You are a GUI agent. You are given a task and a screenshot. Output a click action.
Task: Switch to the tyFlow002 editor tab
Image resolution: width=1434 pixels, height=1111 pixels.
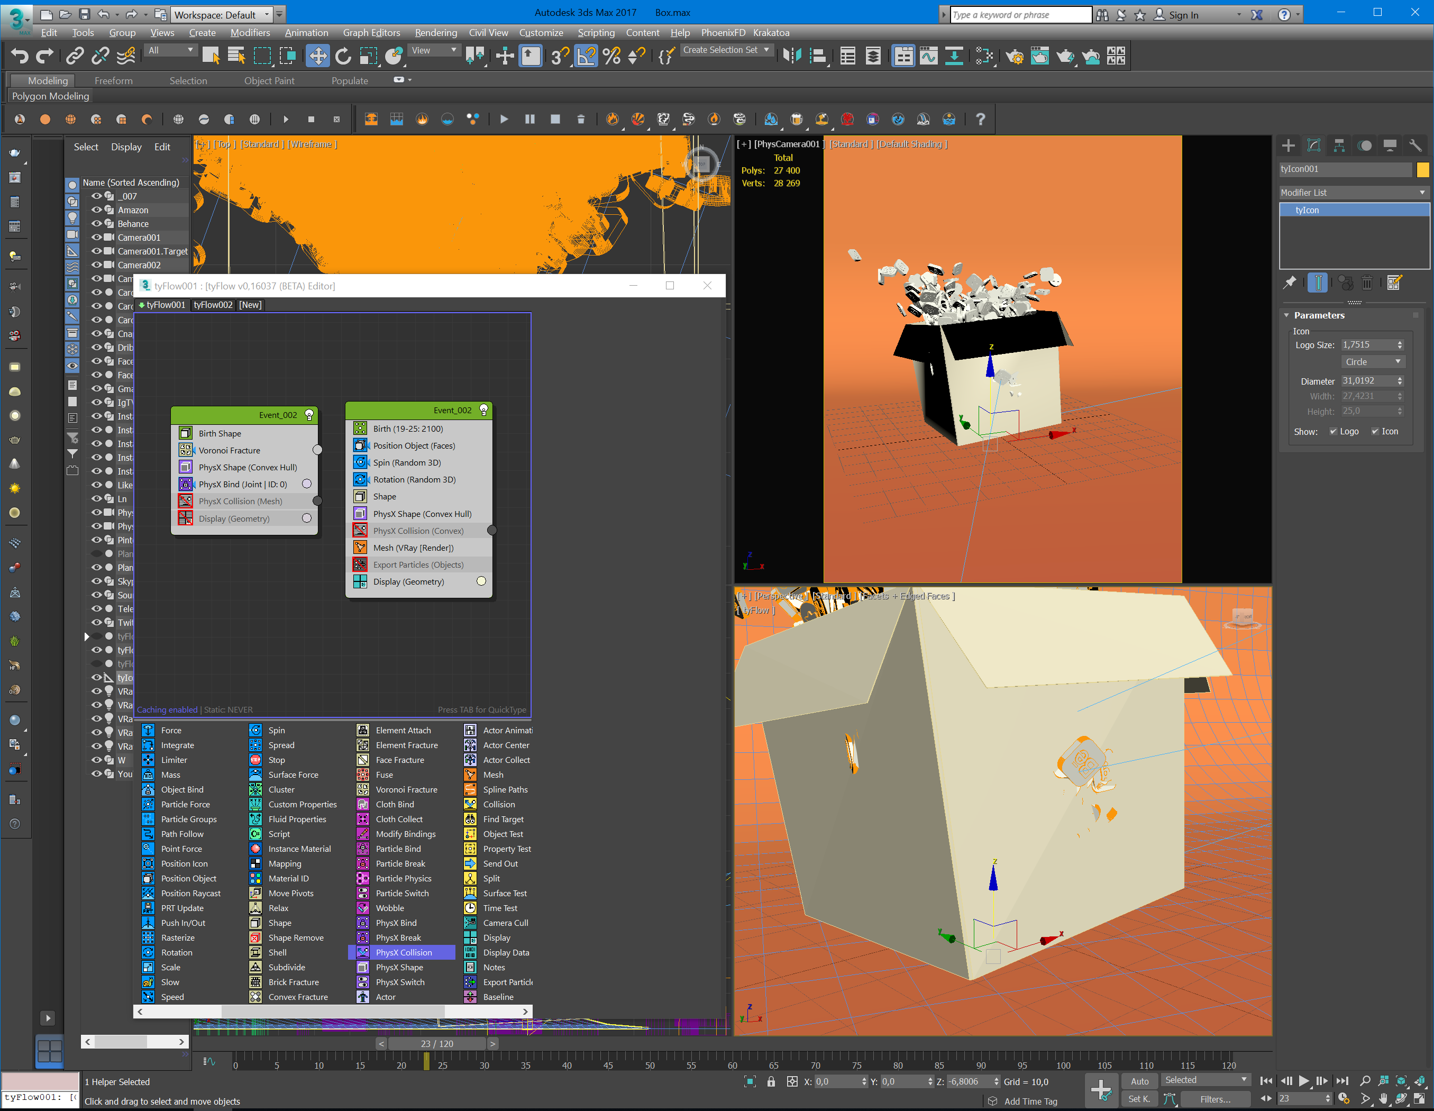[213, 305]
